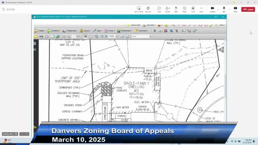The height and width of the screenshot is (145, 258).
Task: Open Acrobat Create menu
Action: 40,31
